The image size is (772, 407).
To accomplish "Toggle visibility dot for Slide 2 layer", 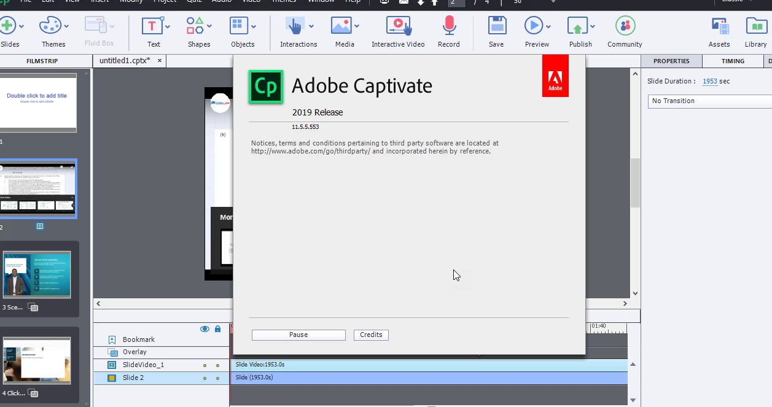I will click(205, 378).
